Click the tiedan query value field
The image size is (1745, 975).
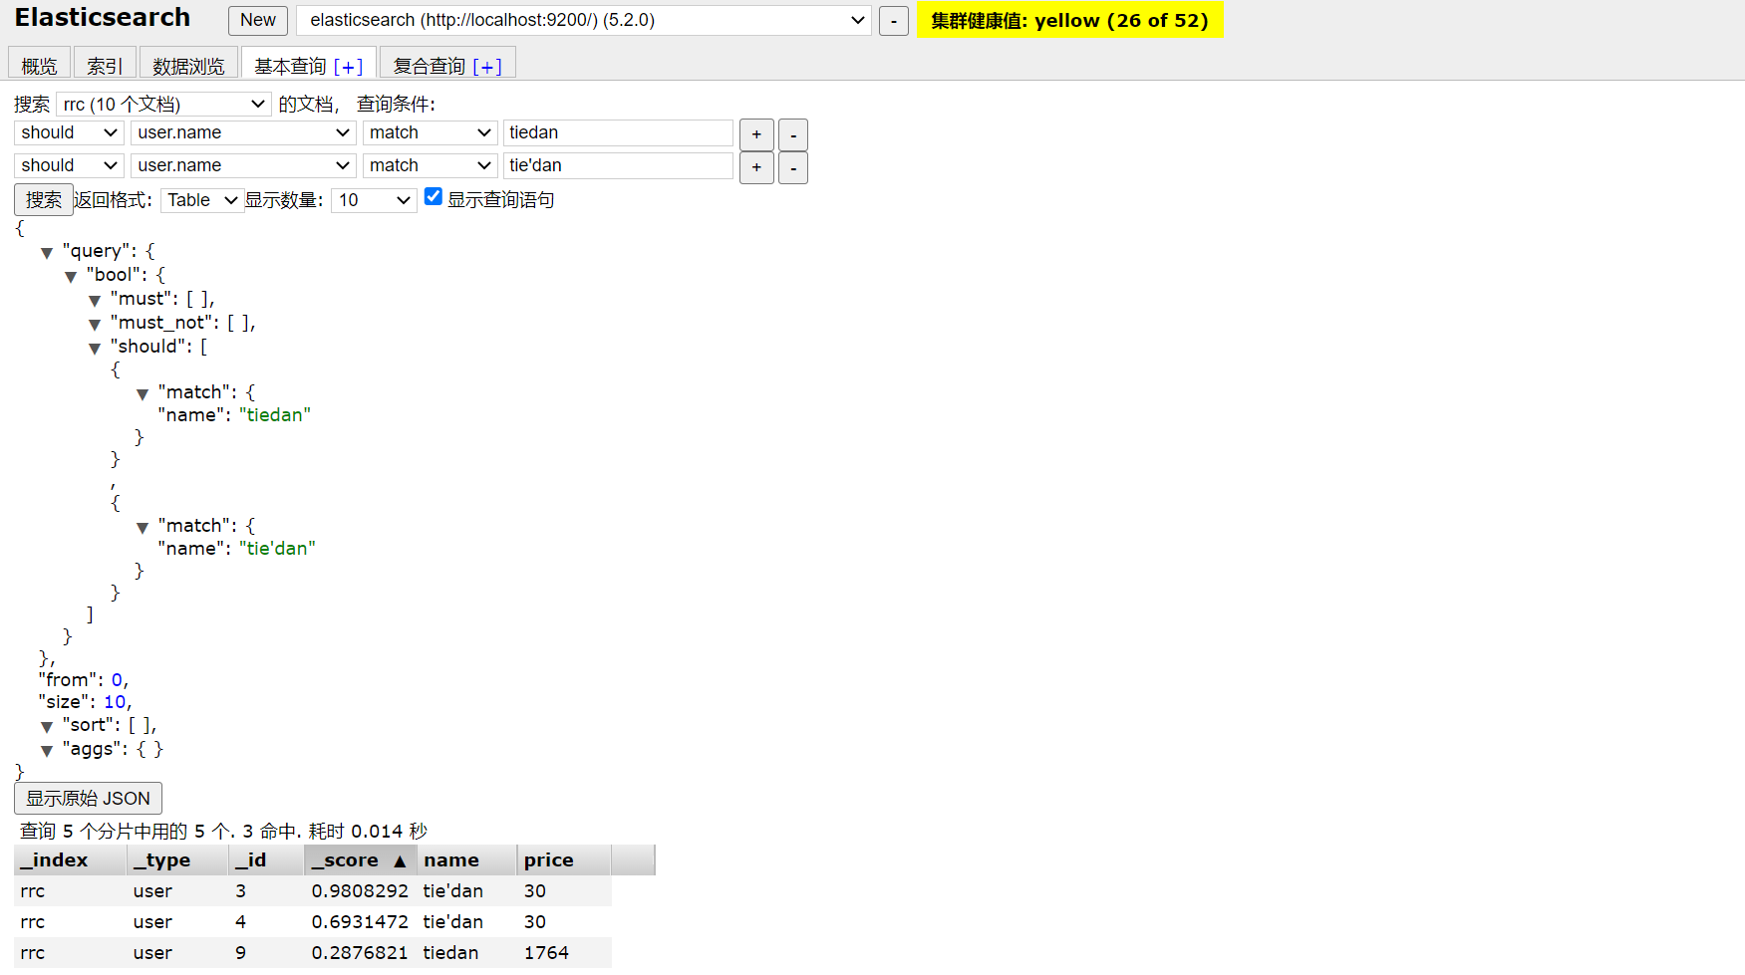click(618, 132)
